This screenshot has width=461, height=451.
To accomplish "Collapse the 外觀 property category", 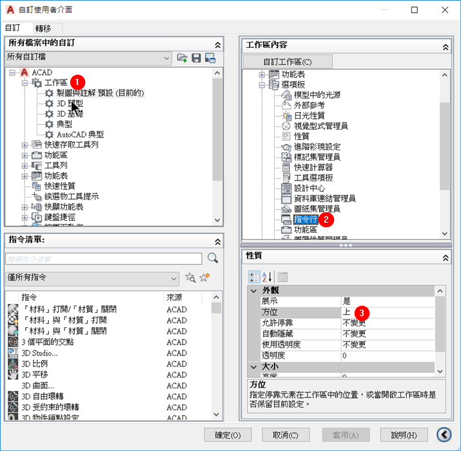I will click(x=253, y=290).
